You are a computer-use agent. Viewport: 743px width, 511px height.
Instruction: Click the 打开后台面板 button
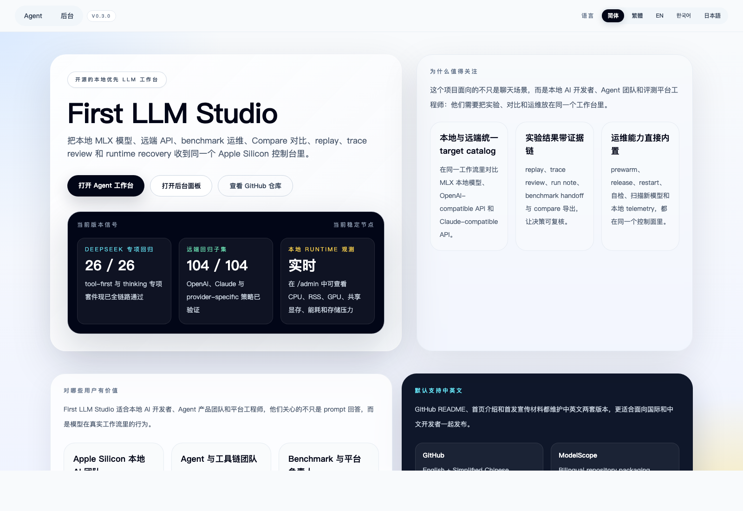pyautogui.click(x=181, y=186)
